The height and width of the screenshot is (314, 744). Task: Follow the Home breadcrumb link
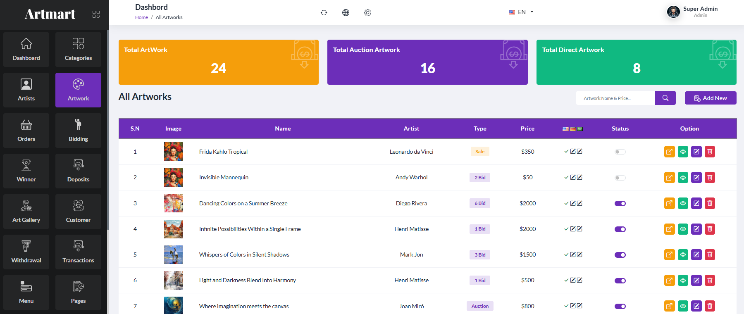pyautogui.click(x=141, y=17)
